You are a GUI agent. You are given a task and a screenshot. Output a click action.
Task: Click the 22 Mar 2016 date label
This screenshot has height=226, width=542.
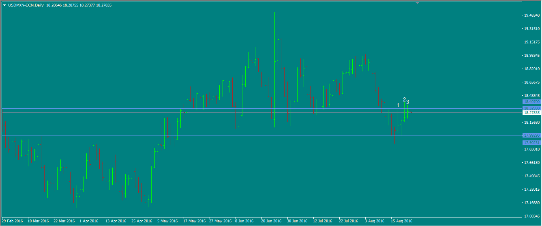point(64,222)
